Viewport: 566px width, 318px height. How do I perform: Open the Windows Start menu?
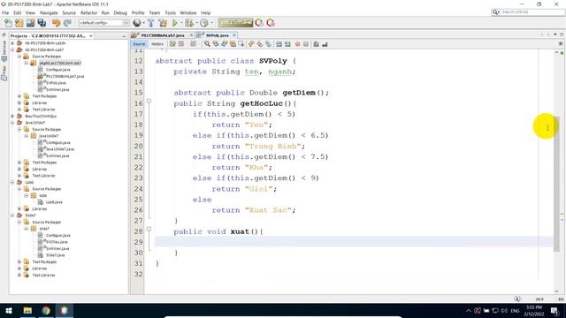[x=9, y=310]
